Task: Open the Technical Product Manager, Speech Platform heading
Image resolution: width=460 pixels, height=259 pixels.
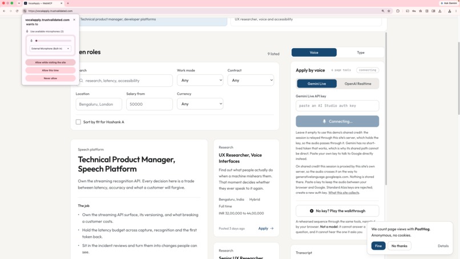Action: pyautogui.click(x=127, y=164)
